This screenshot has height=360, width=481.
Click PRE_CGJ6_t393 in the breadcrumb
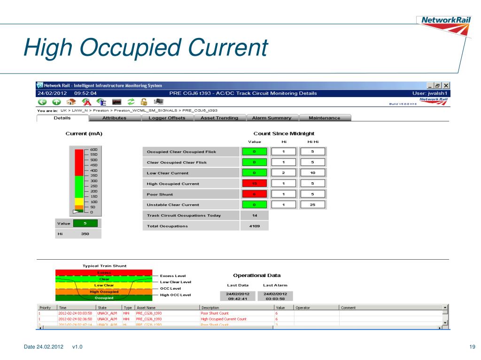pos(200,110)
